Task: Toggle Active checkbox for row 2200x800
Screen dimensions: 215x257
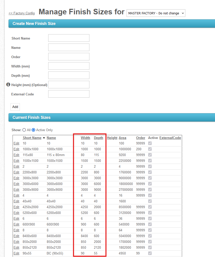Action: coord(150,172)
